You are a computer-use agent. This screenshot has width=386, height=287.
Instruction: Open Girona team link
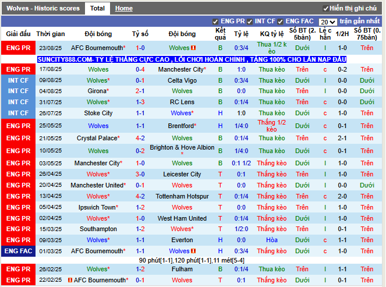click(x=97, y=91)
